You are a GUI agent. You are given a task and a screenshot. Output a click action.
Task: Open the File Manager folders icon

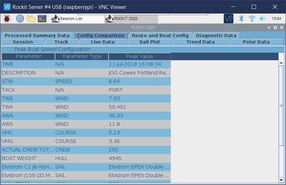[31, 19]
